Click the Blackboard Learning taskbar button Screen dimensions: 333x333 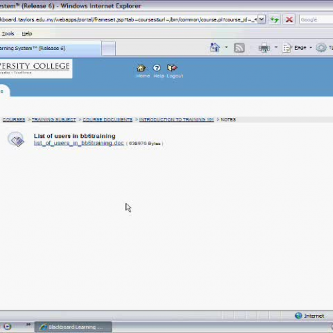pos(73,327)
